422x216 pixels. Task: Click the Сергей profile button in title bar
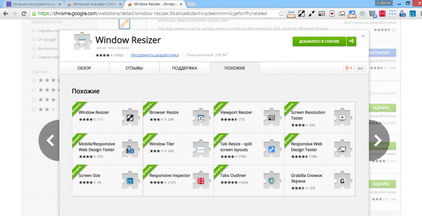pyautogui.click(x=384, y=3)
